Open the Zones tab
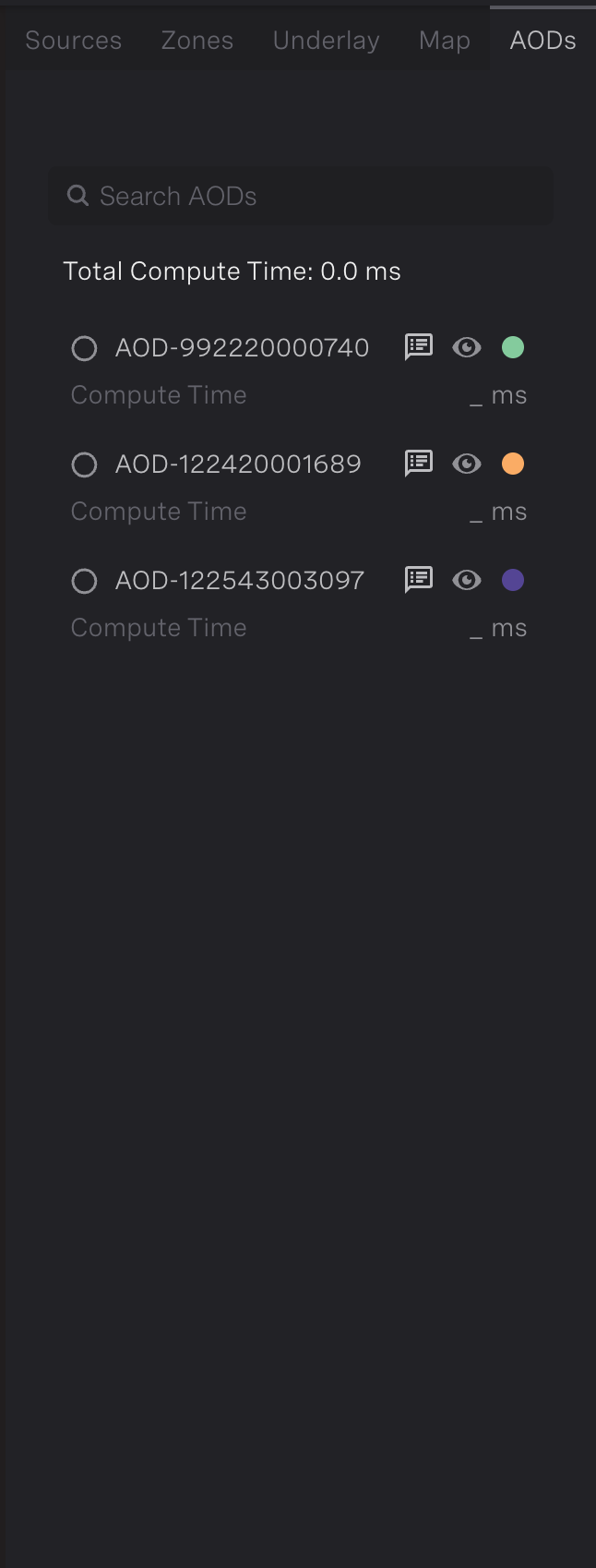Image resolution: width=596 pixels, height=1568 pixels. pyautogui.click(x=197, y=41)
